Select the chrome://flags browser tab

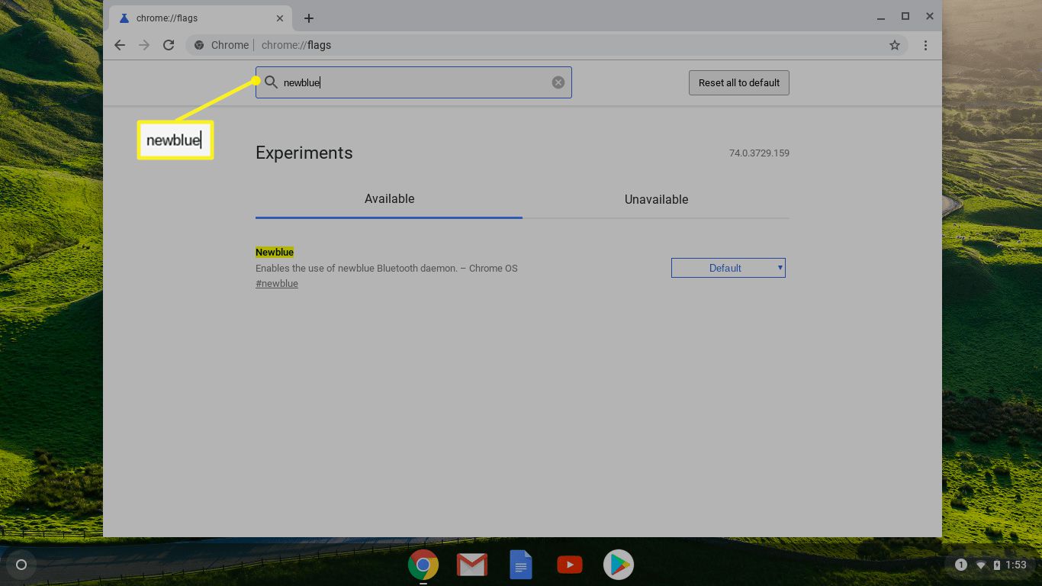(200, 18)
